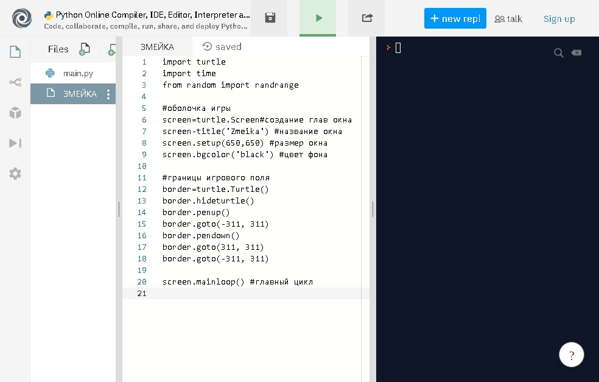
Task: Open the share arrow icon
Action: pos(366,18)
